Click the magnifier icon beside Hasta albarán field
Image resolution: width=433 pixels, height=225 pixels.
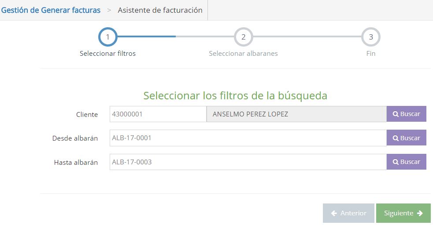point(396,162)
